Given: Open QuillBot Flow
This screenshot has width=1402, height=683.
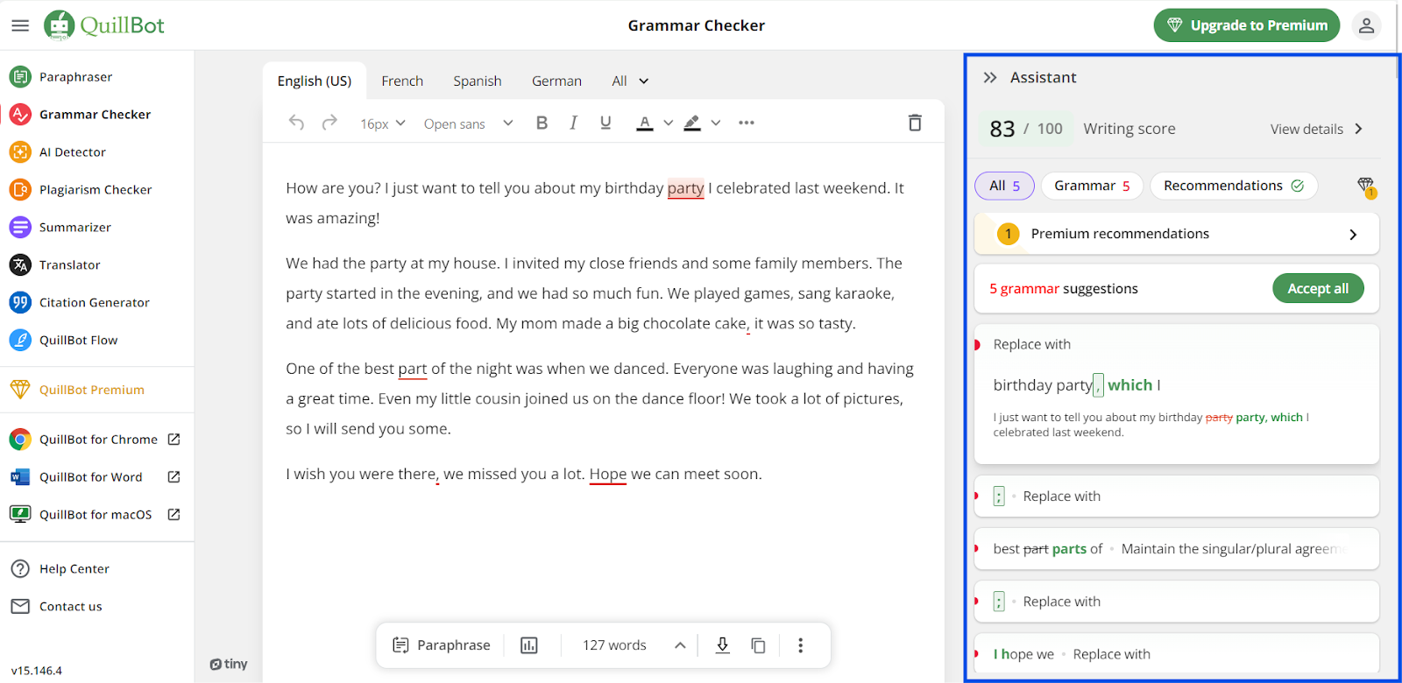Looking at the screenshot, I should pos(64,341).
